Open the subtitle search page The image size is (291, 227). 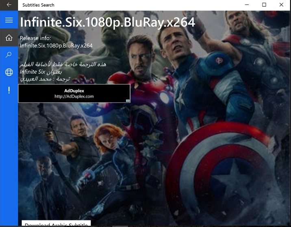coord(9,55)
